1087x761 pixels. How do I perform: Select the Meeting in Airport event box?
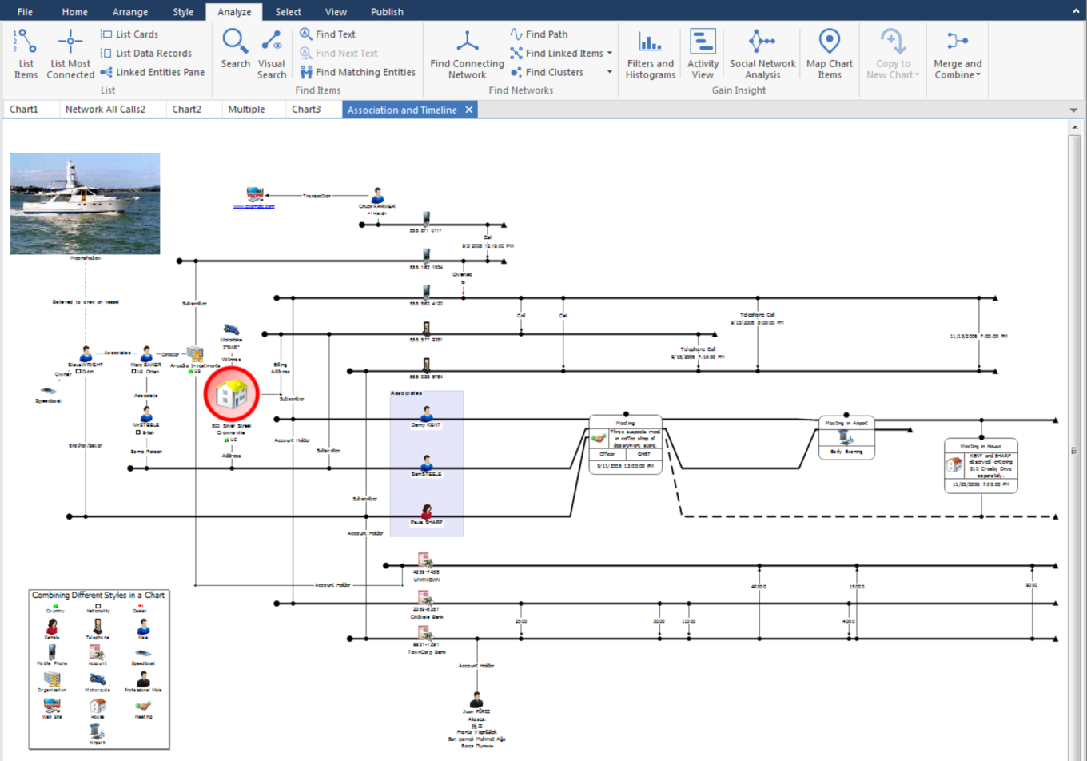(846, 437)
